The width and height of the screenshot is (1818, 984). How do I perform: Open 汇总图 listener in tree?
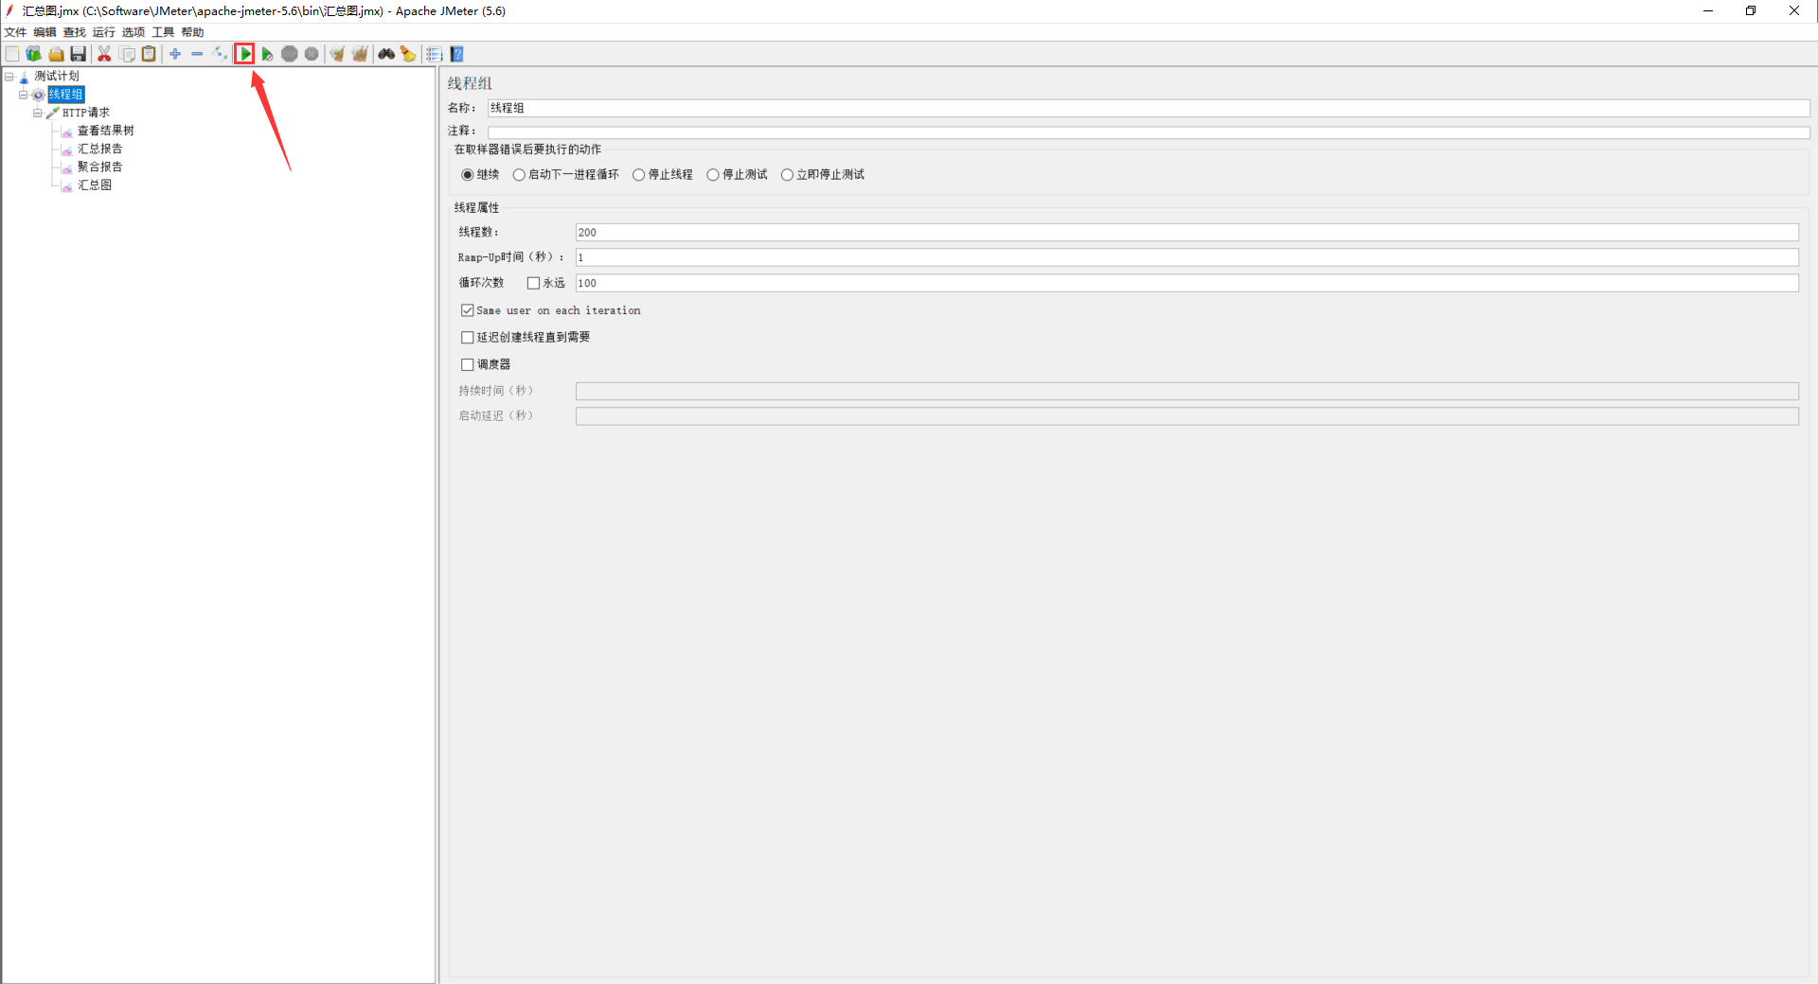click(x=94, y=185)
